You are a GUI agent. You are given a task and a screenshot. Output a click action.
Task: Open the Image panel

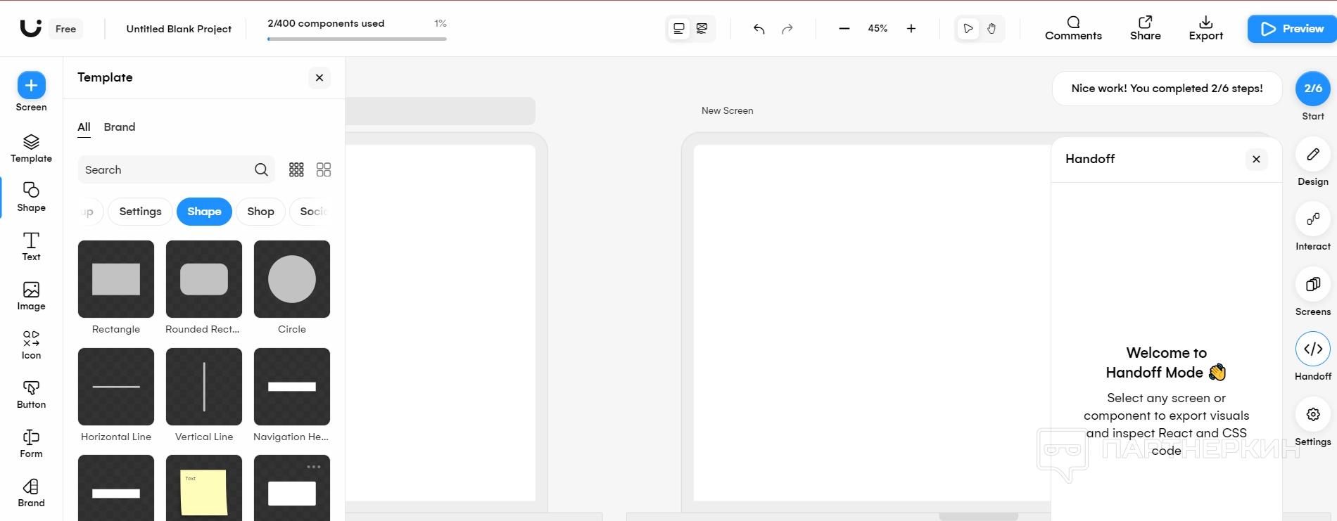coord(31,295)
